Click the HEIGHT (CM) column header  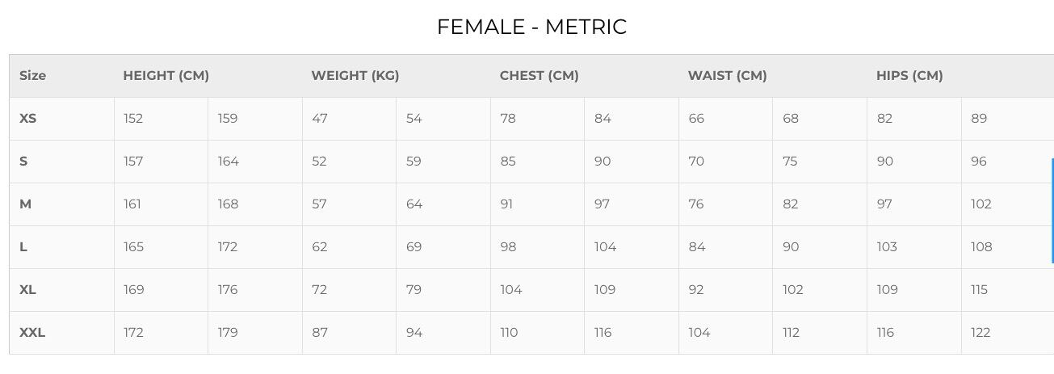point(166,76)
